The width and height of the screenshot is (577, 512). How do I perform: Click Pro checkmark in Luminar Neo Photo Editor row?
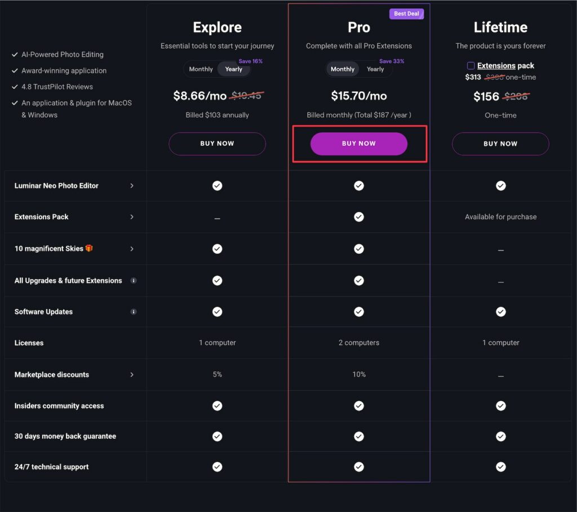359,186
